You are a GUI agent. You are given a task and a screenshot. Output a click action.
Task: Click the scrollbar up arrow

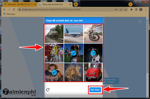click(x=147, y=18)
